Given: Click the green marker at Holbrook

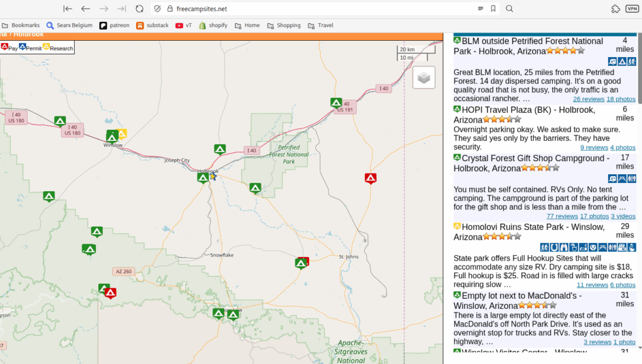Looking at the screenshot, I should (203, 178).
